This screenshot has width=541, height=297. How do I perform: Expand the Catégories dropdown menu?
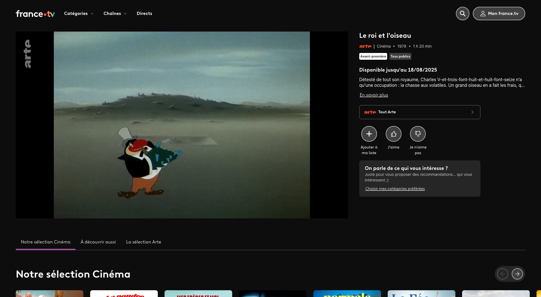(79, 14)
